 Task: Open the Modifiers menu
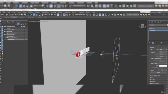tap(30, 12)
